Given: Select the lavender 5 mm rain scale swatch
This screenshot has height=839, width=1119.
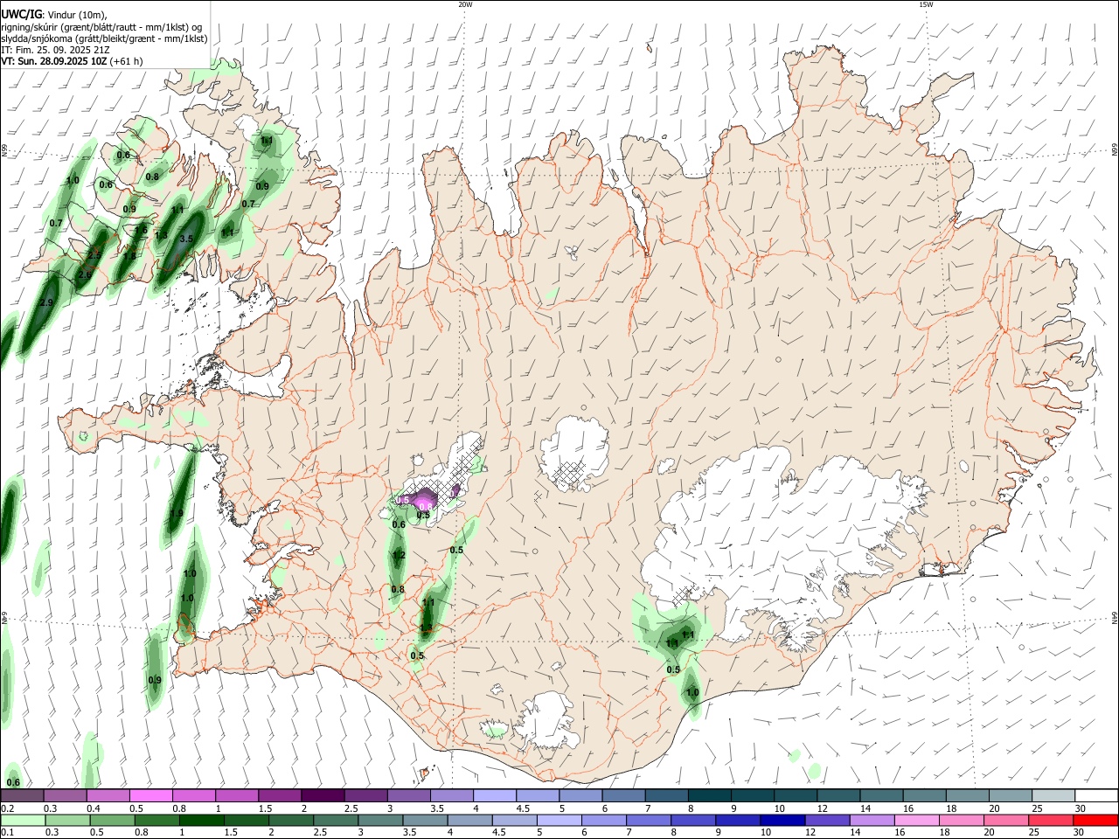Looking at the screenshot, I should coord(559,820).
